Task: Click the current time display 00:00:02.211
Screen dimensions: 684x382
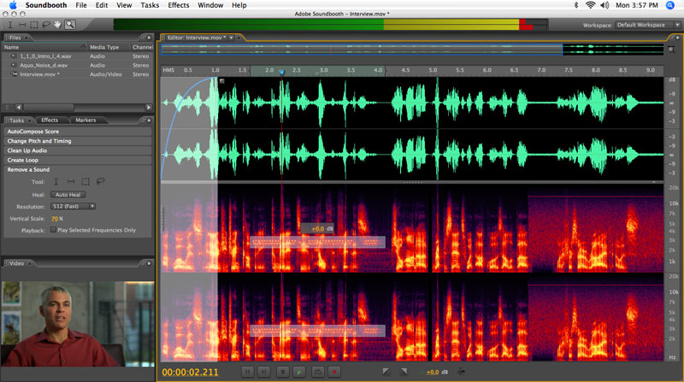Action: (190, 372)
